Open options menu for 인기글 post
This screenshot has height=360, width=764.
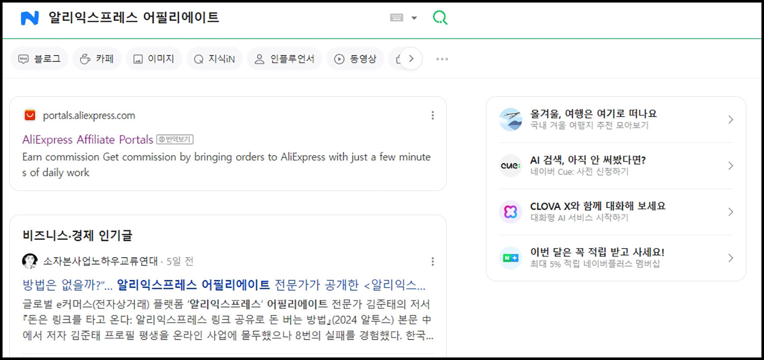point(432,261)
